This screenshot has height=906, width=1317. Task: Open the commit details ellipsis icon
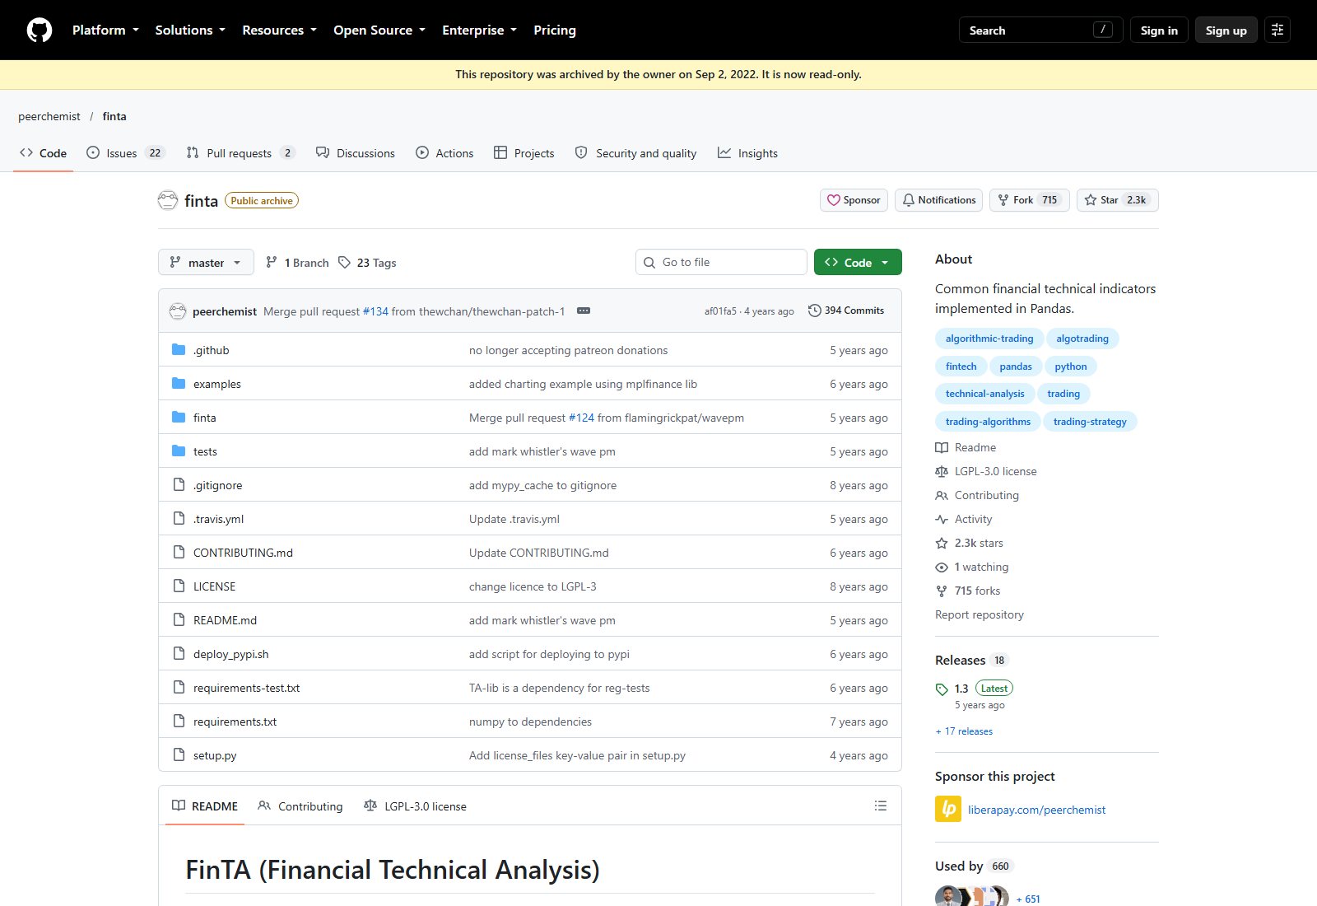coord(584,311)
